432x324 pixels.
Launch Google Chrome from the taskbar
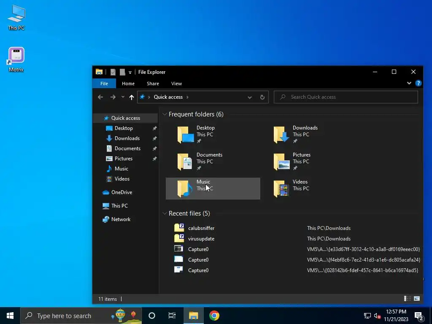214,316
